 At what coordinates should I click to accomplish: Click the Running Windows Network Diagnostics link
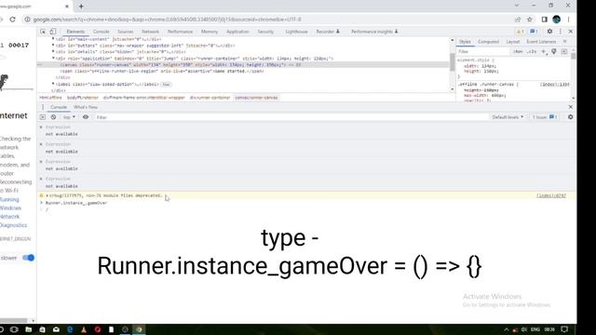(x=13, y=212)
